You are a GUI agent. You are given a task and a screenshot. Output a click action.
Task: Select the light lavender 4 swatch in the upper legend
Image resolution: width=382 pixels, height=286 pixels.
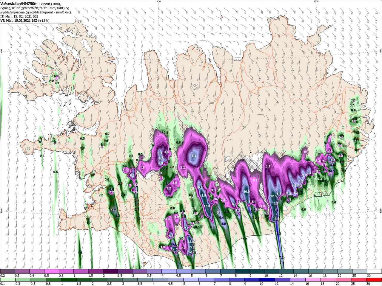169,271
